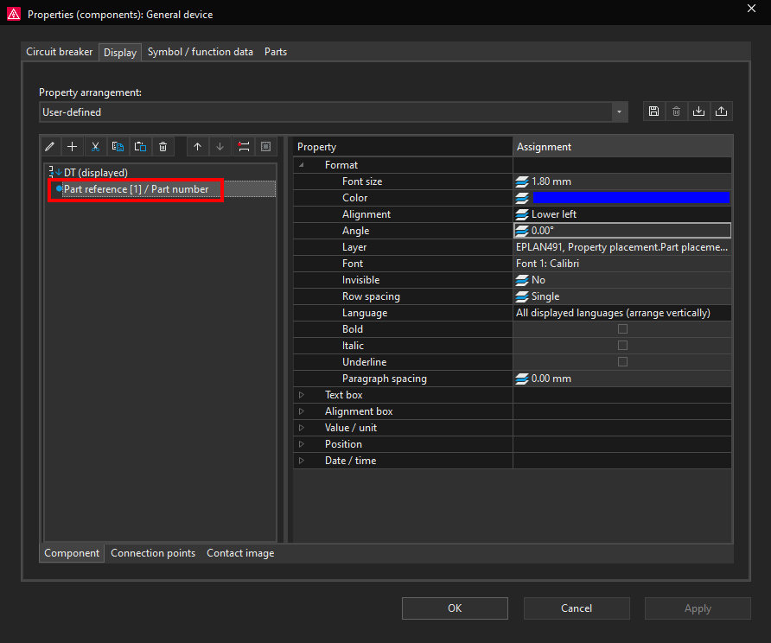Expand the Text box section

click(302, 395)
